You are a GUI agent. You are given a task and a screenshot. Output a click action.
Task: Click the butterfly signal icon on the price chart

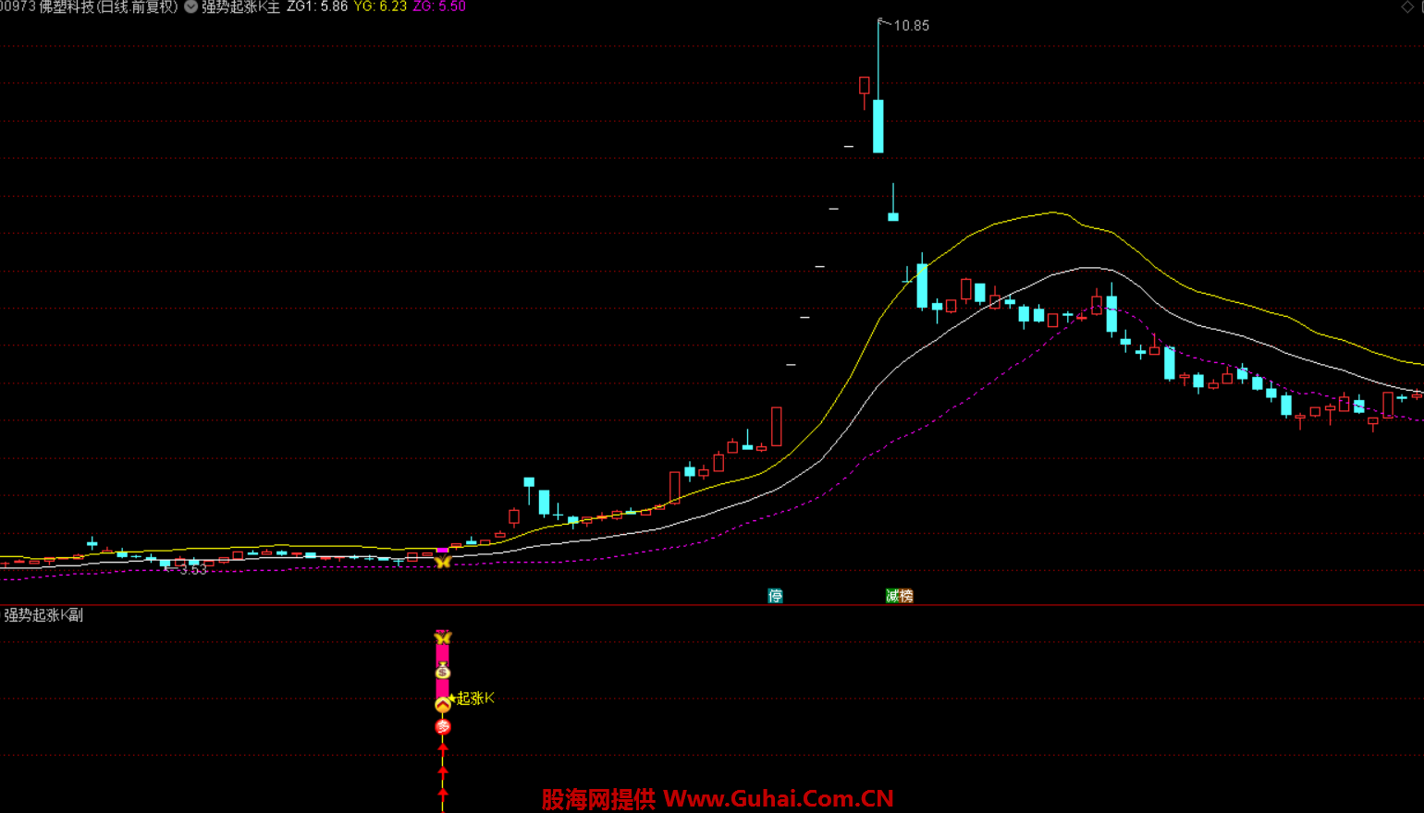[x=443, y=561]
